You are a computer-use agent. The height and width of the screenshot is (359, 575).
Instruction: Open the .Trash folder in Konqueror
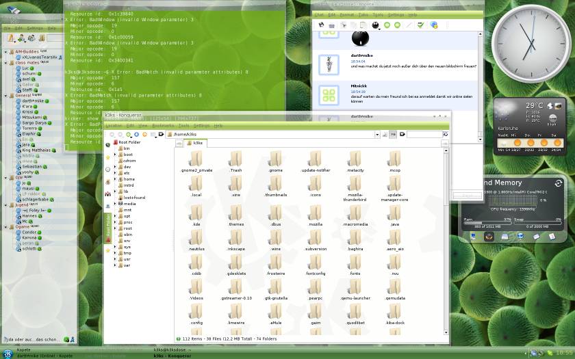click(x=235, y=161)
